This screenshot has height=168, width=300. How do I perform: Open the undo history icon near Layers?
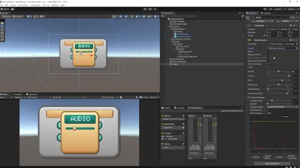coord(265,9)
